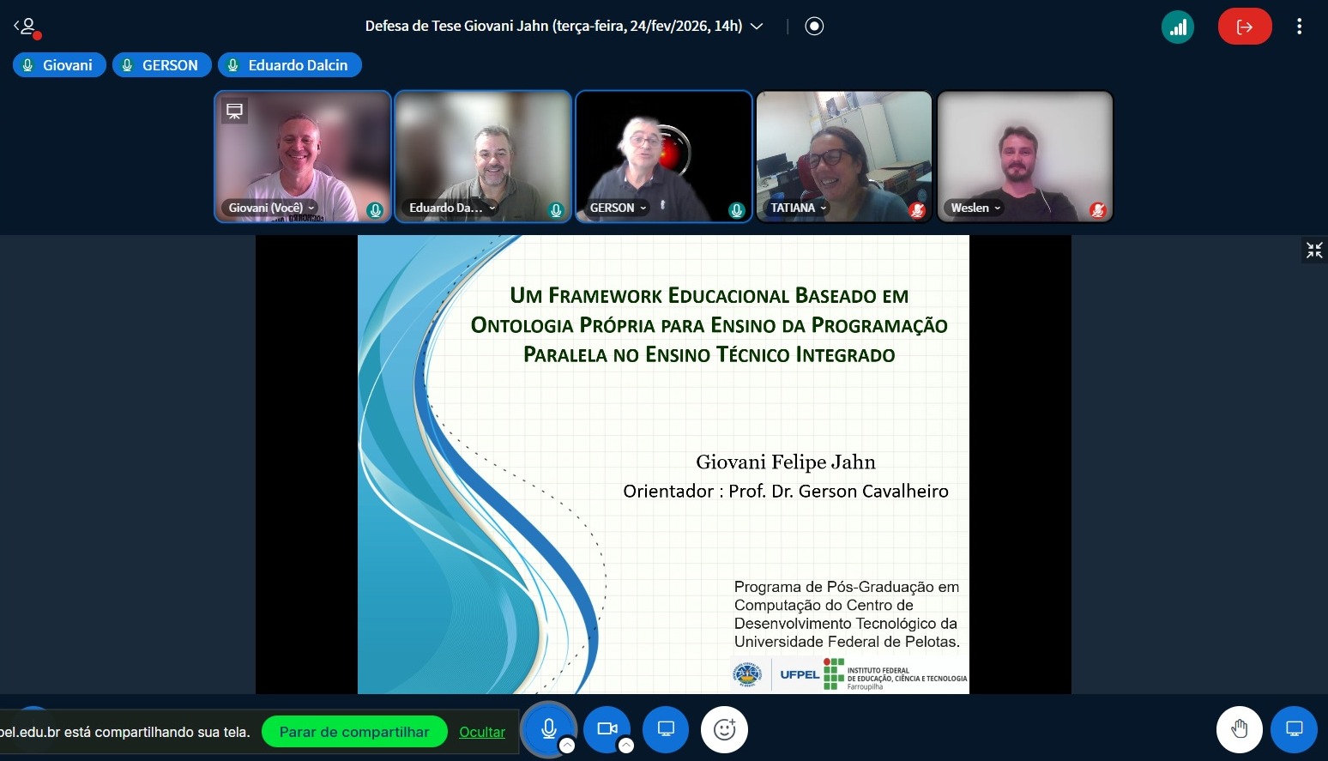The width and height of the screenshot is (1328, 761).
Task: Toggle screen share button beside camera
Action: pos(666,728)
